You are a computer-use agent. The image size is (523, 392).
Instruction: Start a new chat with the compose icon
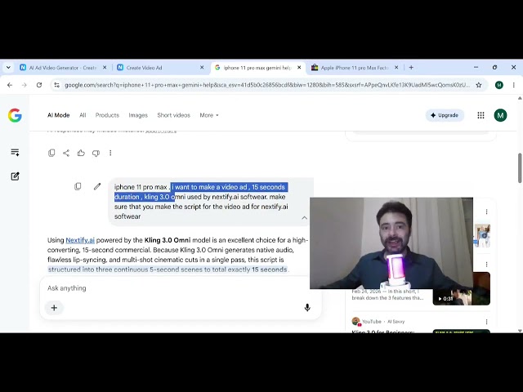[x=15, y=176]
